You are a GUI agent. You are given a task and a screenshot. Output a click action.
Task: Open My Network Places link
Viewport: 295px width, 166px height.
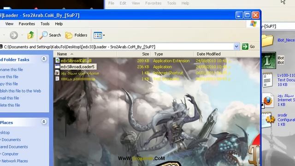coord(14,161)
